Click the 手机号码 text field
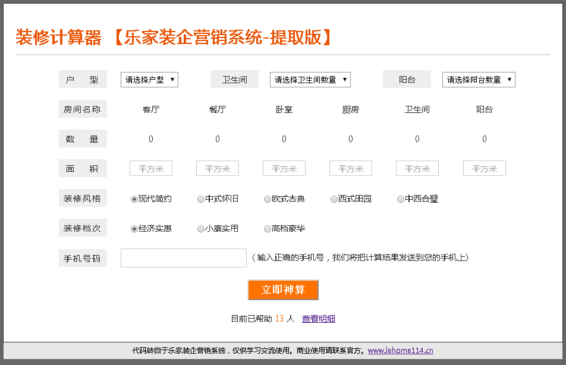 [x=183, y=258]
